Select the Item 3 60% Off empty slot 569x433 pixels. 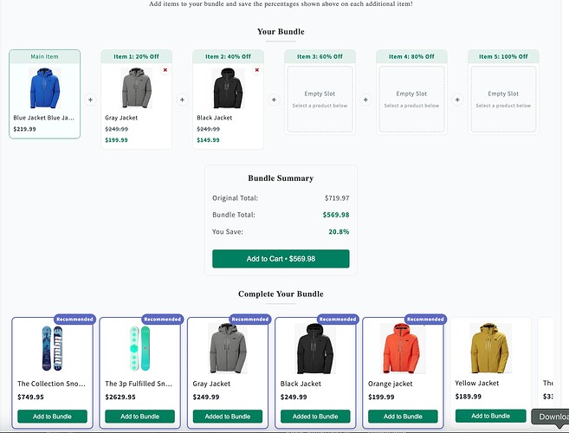320,99
